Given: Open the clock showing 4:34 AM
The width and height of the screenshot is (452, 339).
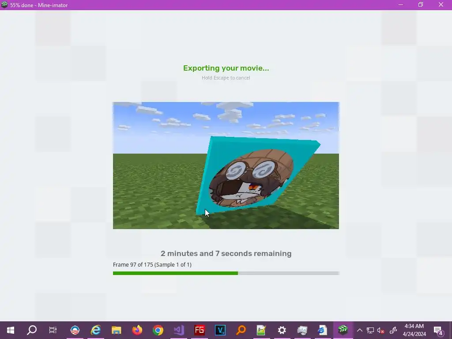Looking at the screenshot, I should (x=414, y=330).
